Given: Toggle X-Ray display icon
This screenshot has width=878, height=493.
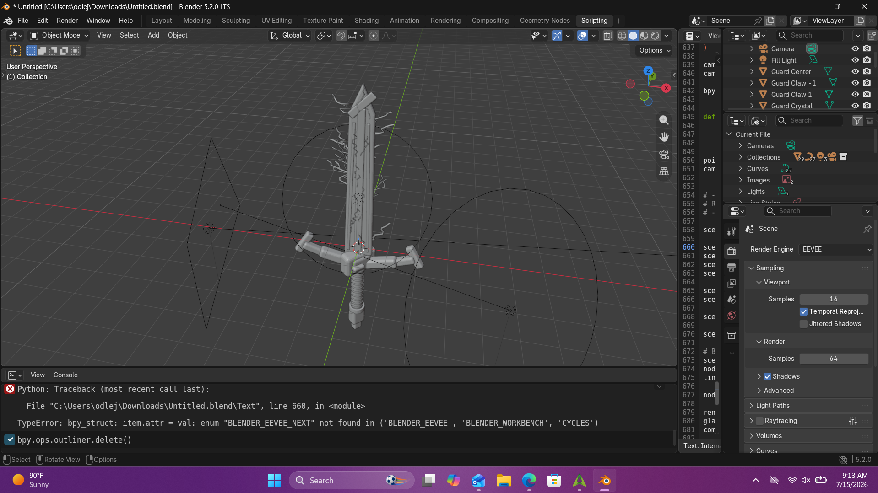Looking at the screenshot, I should pos(607,36).
